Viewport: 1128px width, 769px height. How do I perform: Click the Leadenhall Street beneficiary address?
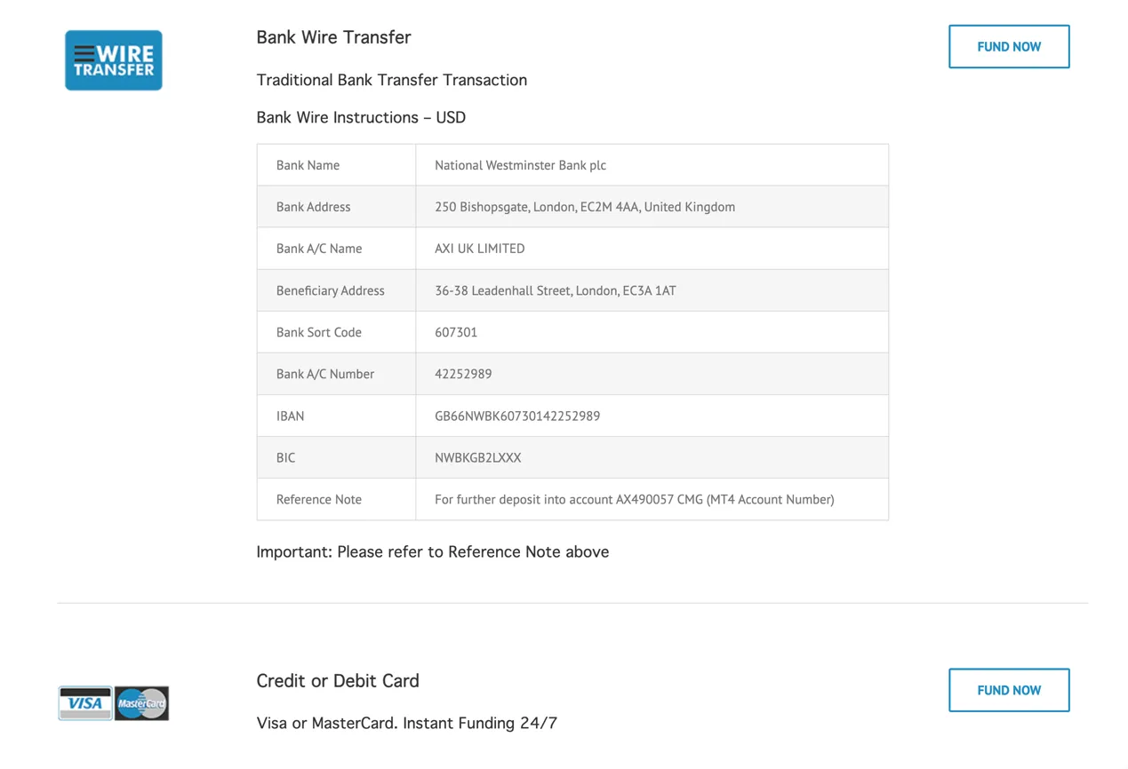pyautogui.click(x=556, y=290)
